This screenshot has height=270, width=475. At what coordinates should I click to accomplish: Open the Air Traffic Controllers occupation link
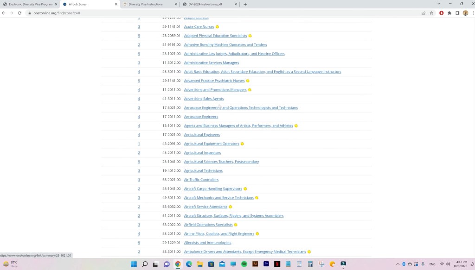pyautogui.click(x=201, y=180)
